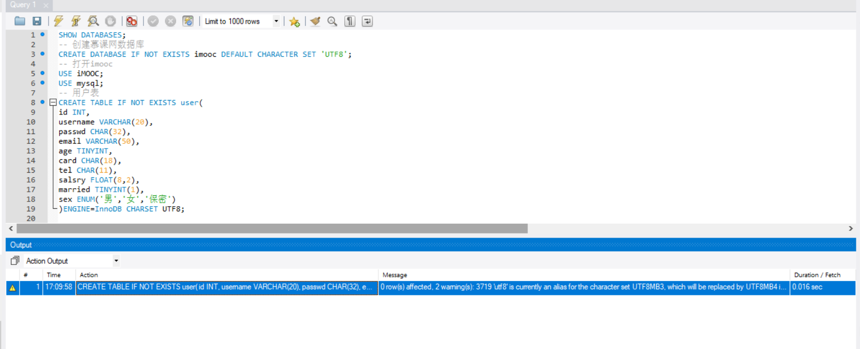The width and height of the screenshot is (860, 349).
Task: Click the 'USE mysql;' statement
Action: tap(81, 84)
